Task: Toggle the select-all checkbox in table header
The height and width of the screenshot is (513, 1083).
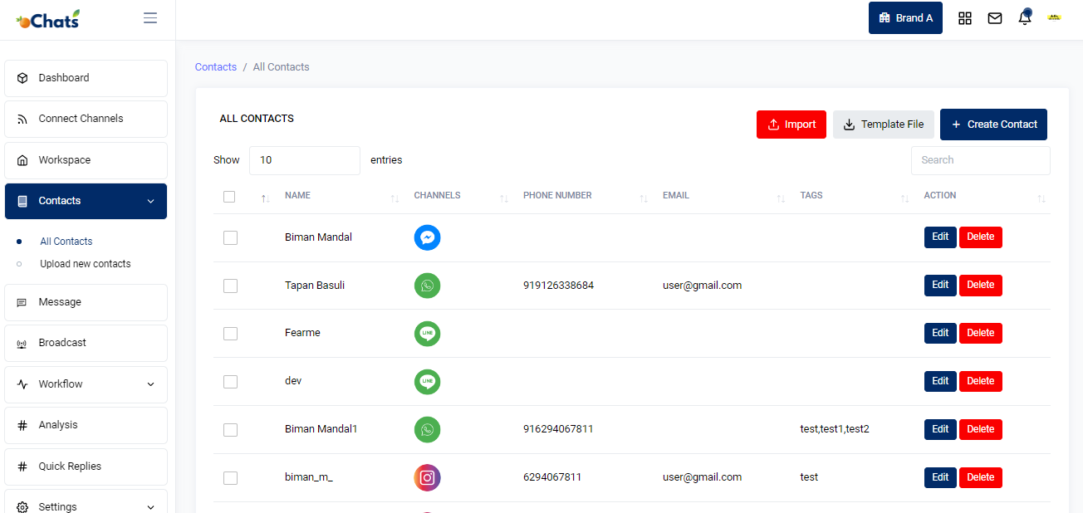Action: (229, 197)
